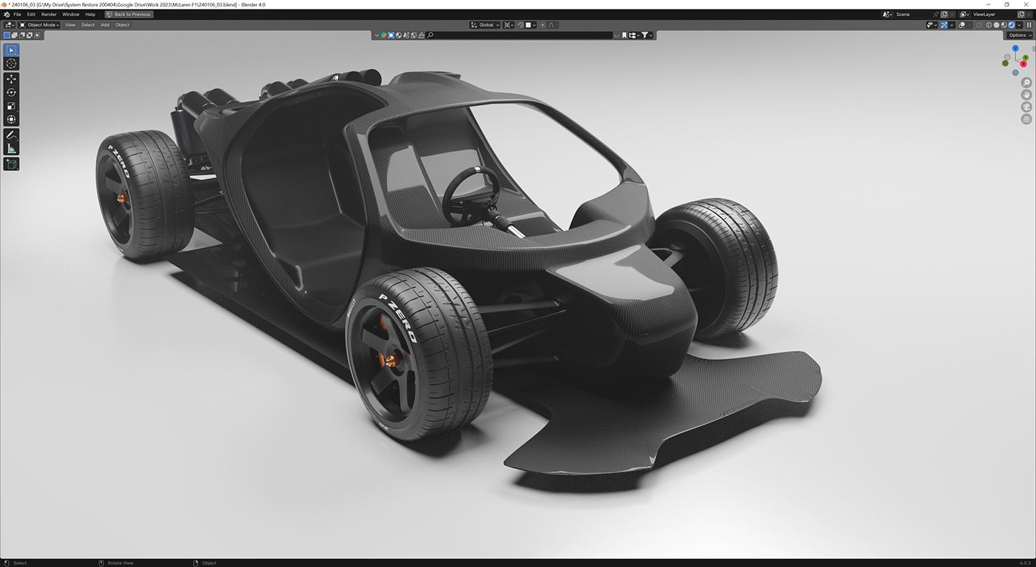Click the ViewLayer selector in the top bar
This screenshot has width=1036, height=567.
coord(984,14)
